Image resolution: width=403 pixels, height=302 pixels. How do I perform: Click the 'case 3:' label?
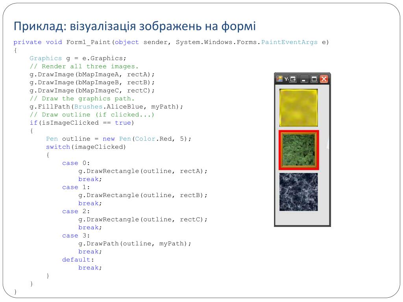click(76, 236)
